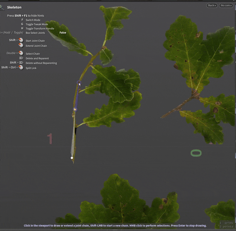The image size is (236, 231).
Task: Click the mouse icon for Select Chain
Action: (21, 53)
